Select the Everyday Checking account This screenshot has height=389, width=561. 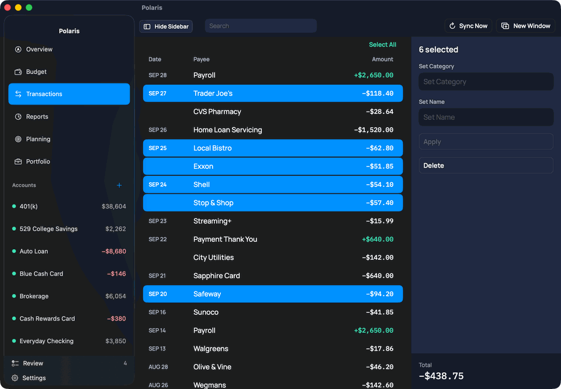coord(69,341)
